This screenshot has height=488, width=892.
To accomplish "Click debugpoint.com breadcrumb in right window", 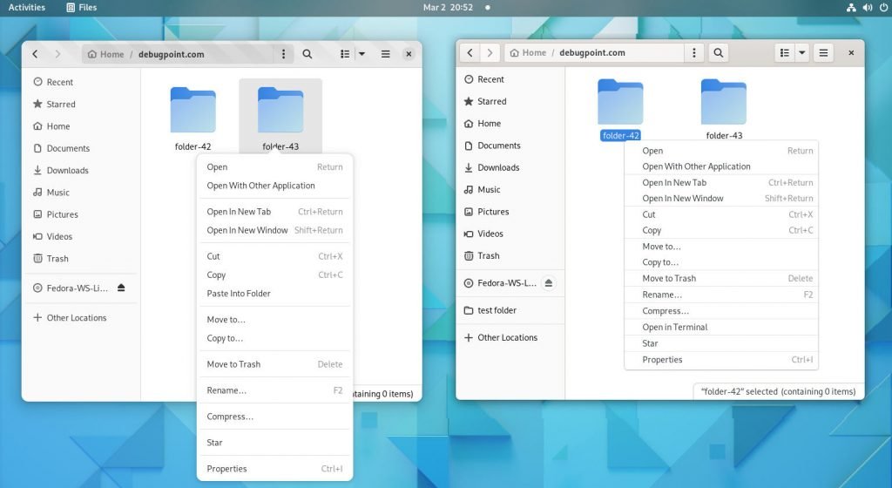I will [592, 52].
